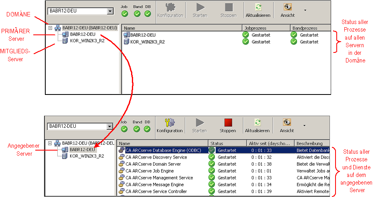Select CA ARCserve Management Service row
Image resolution: width=374 pixels, height=197 pixels.
(224, 178)
